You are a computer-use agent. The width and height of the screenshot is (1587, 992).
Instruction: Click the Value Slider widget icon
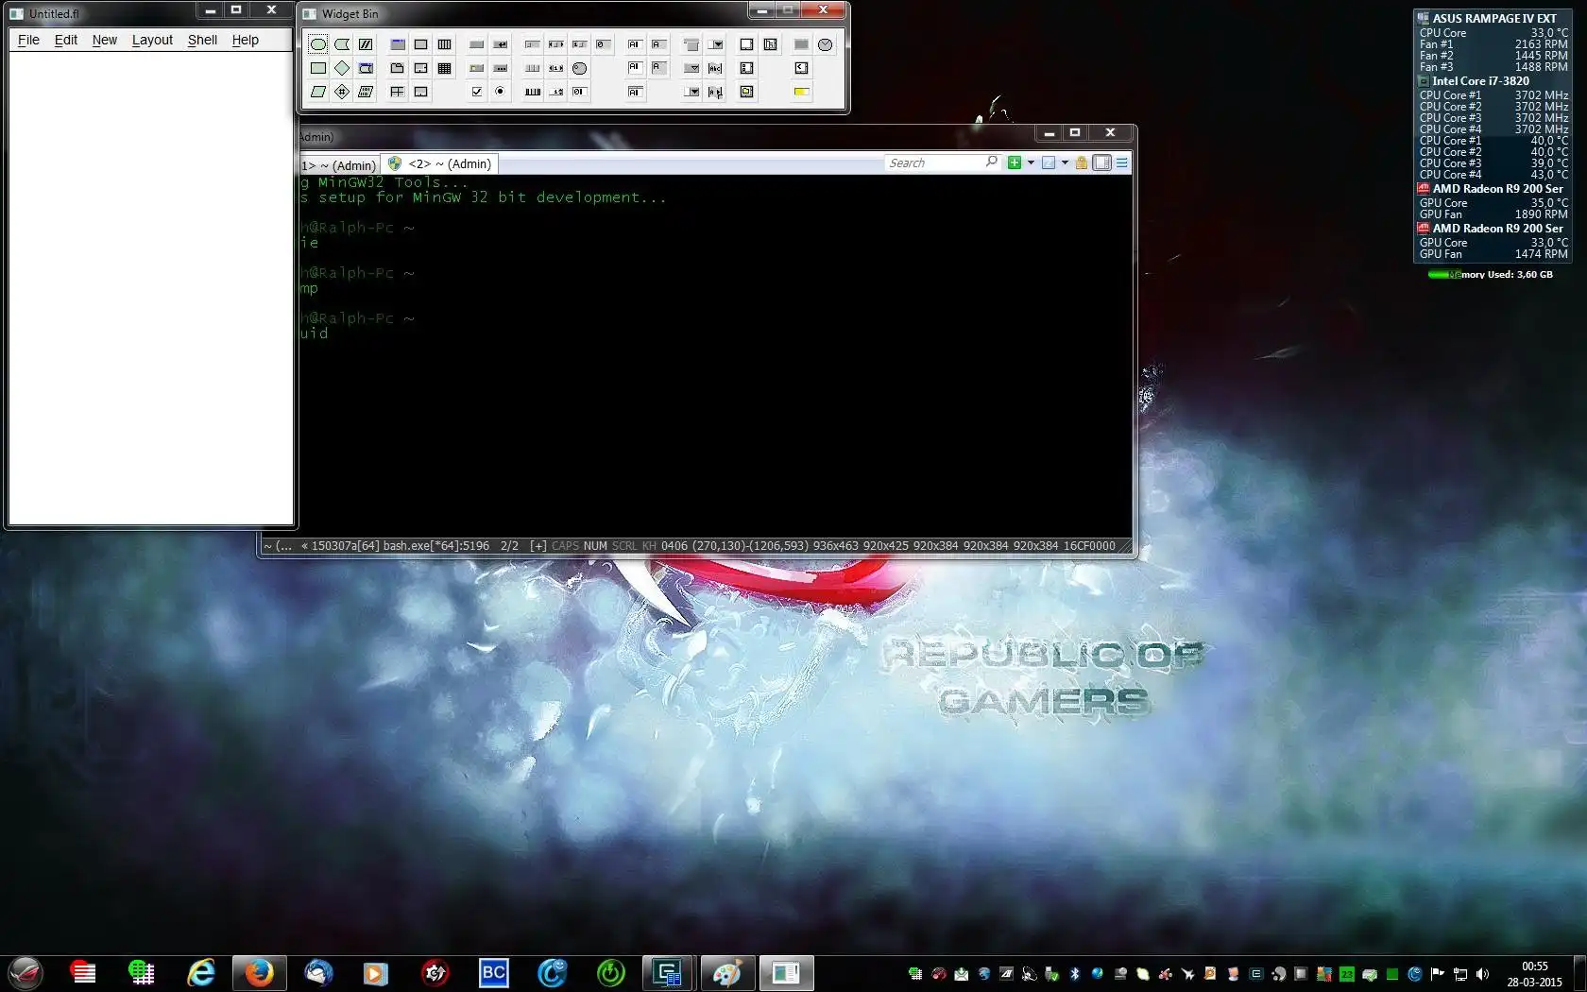[580, 44]
